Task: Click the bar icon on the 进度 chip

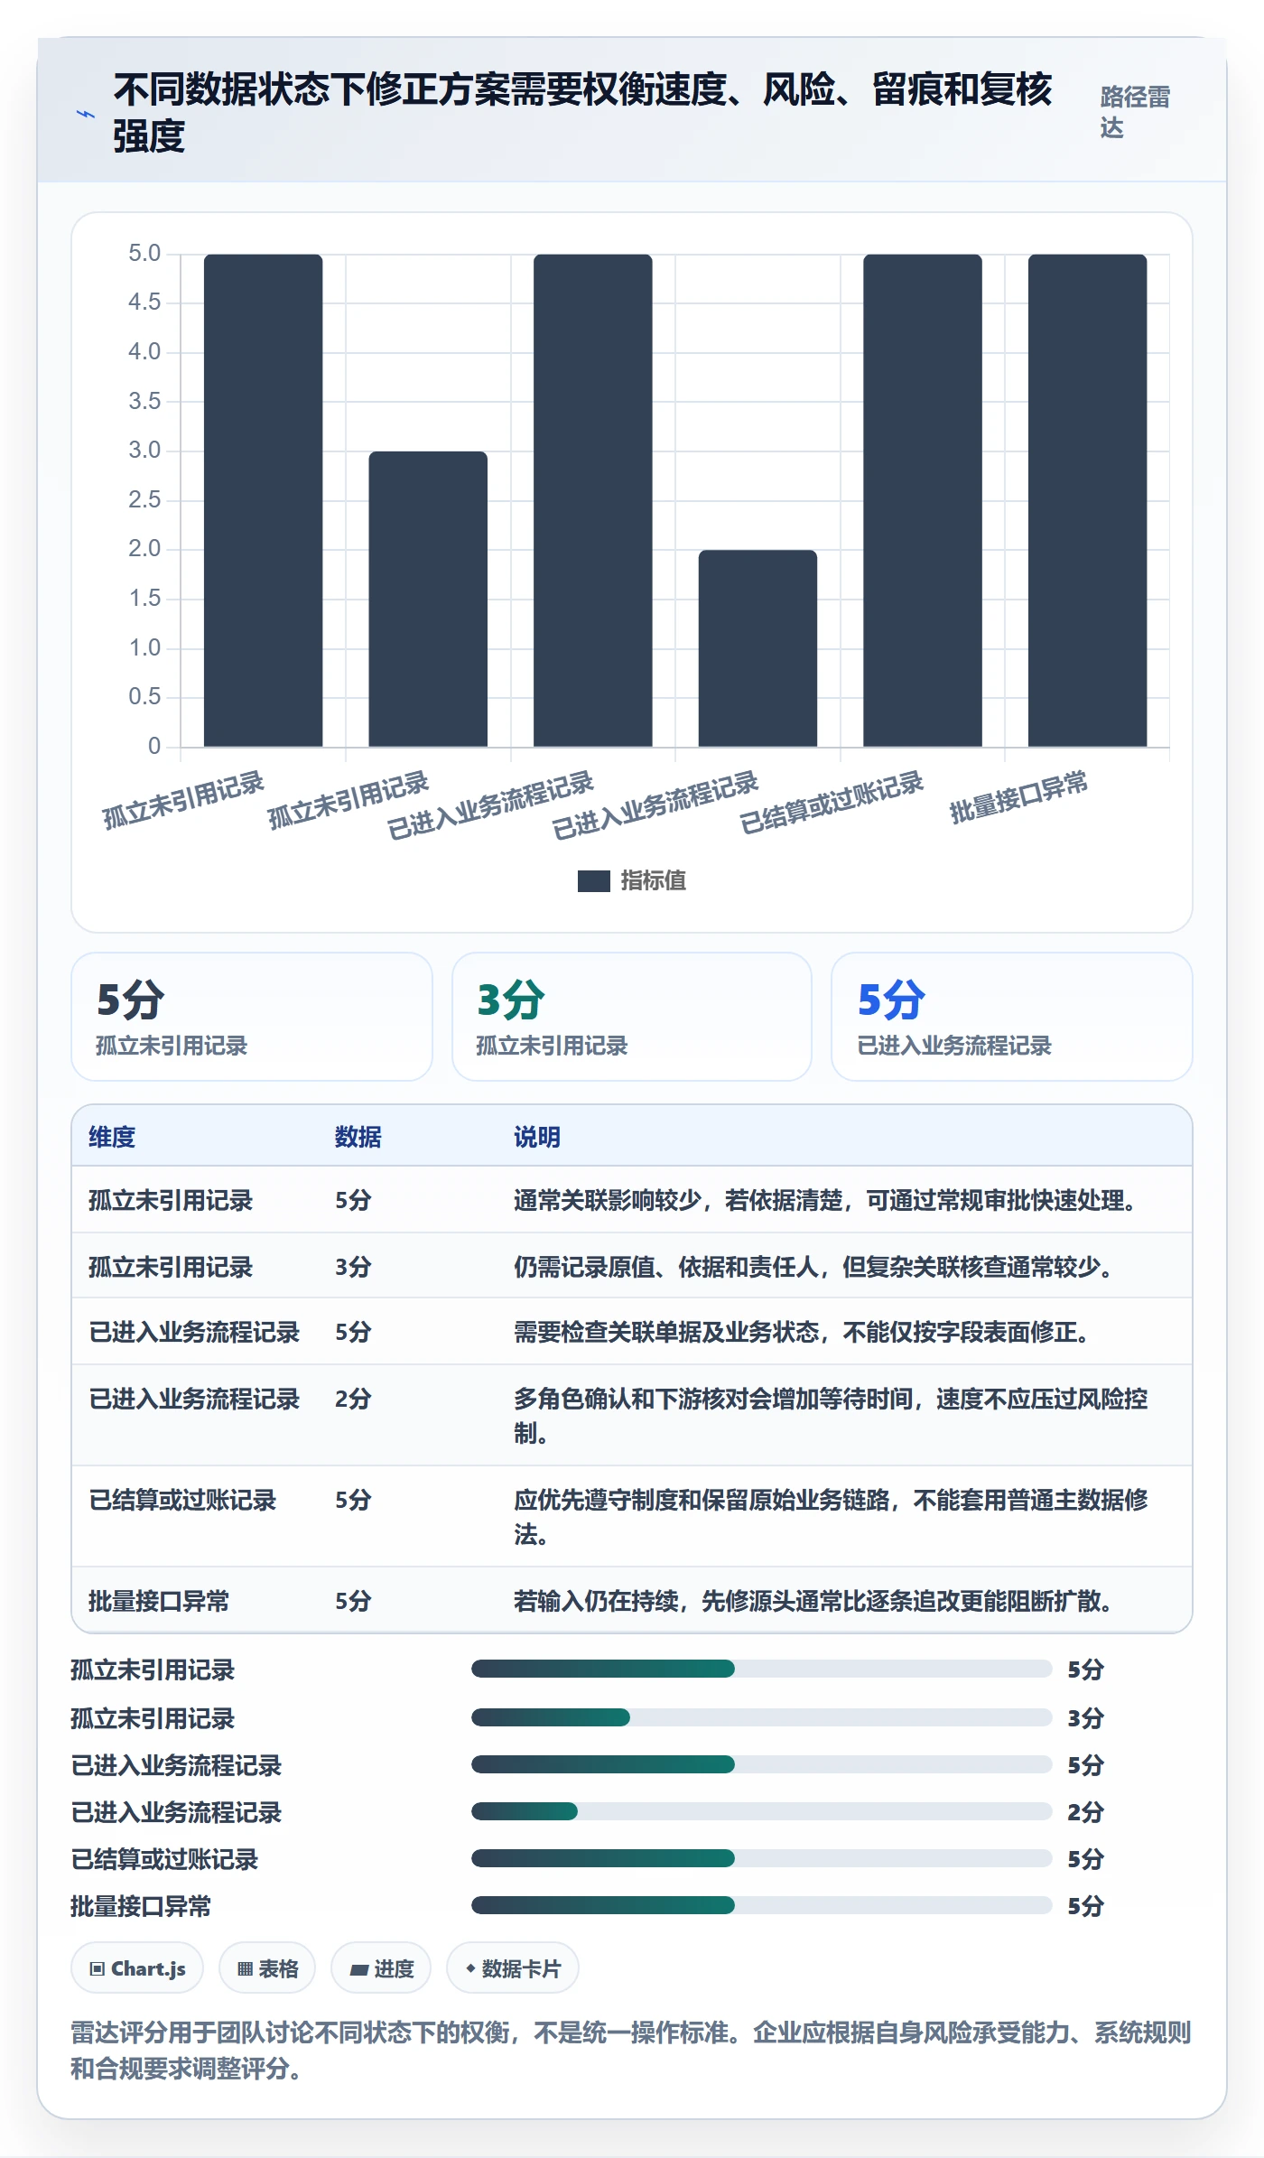Action: (359, 1969)
